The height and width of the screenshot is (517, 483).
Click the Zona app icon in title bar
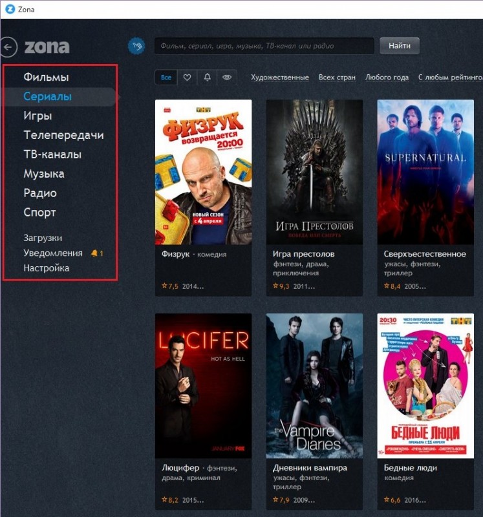coord(10,9)
